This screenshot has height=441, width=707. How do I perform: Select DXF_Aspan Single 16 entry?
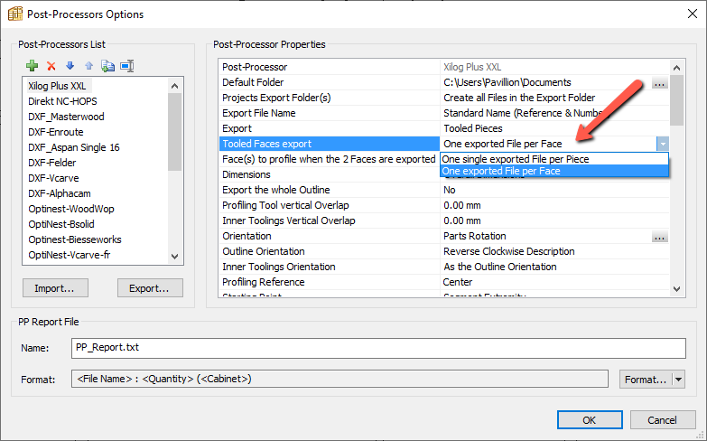click(x=73, y=147)
